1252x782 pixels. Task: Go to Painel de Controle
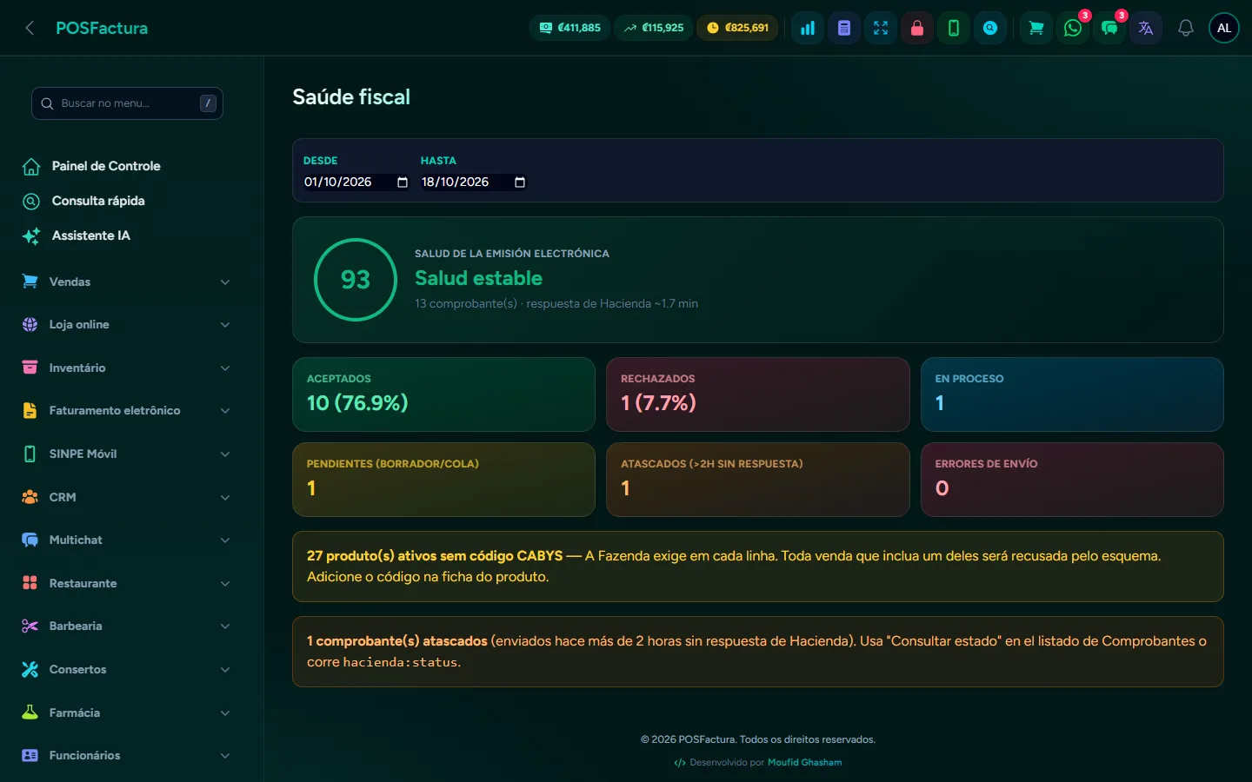[x=106, y=166]
